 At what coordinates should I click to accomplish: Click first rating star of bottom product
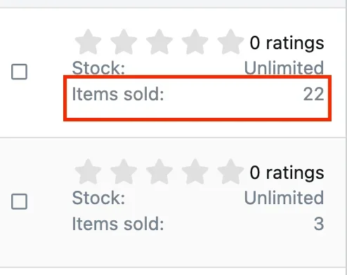coord(88,172)
